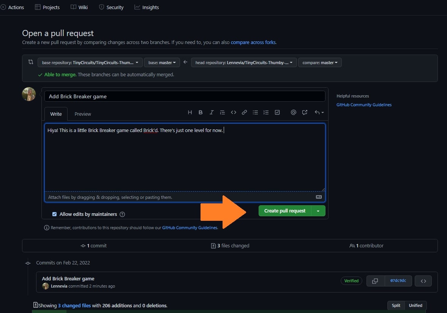Expand the Create pull request options arrow
The image size is (447, 313).
pos(318,211)
